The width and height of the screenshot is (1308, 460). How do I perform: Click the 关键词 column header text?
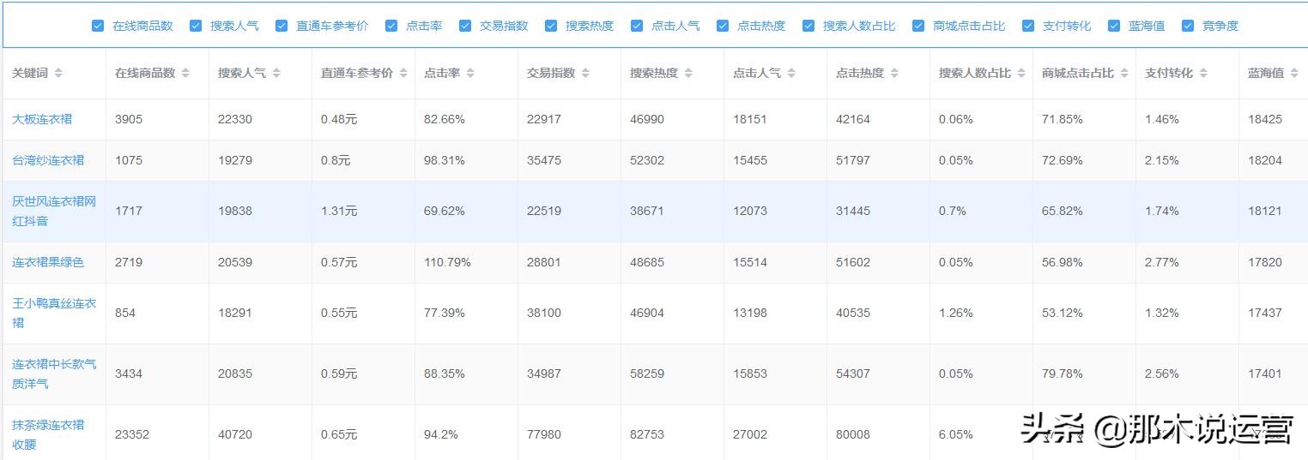tap(30, 73)
